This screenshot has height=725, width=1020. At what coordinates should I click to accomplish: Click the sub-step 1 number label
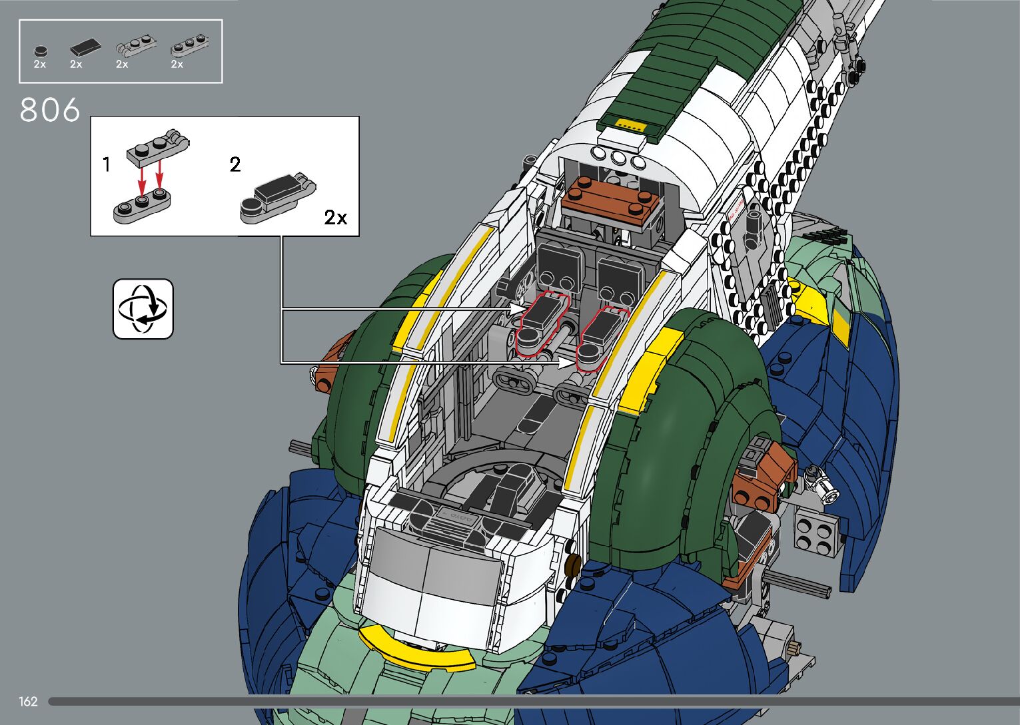(107, 164)
